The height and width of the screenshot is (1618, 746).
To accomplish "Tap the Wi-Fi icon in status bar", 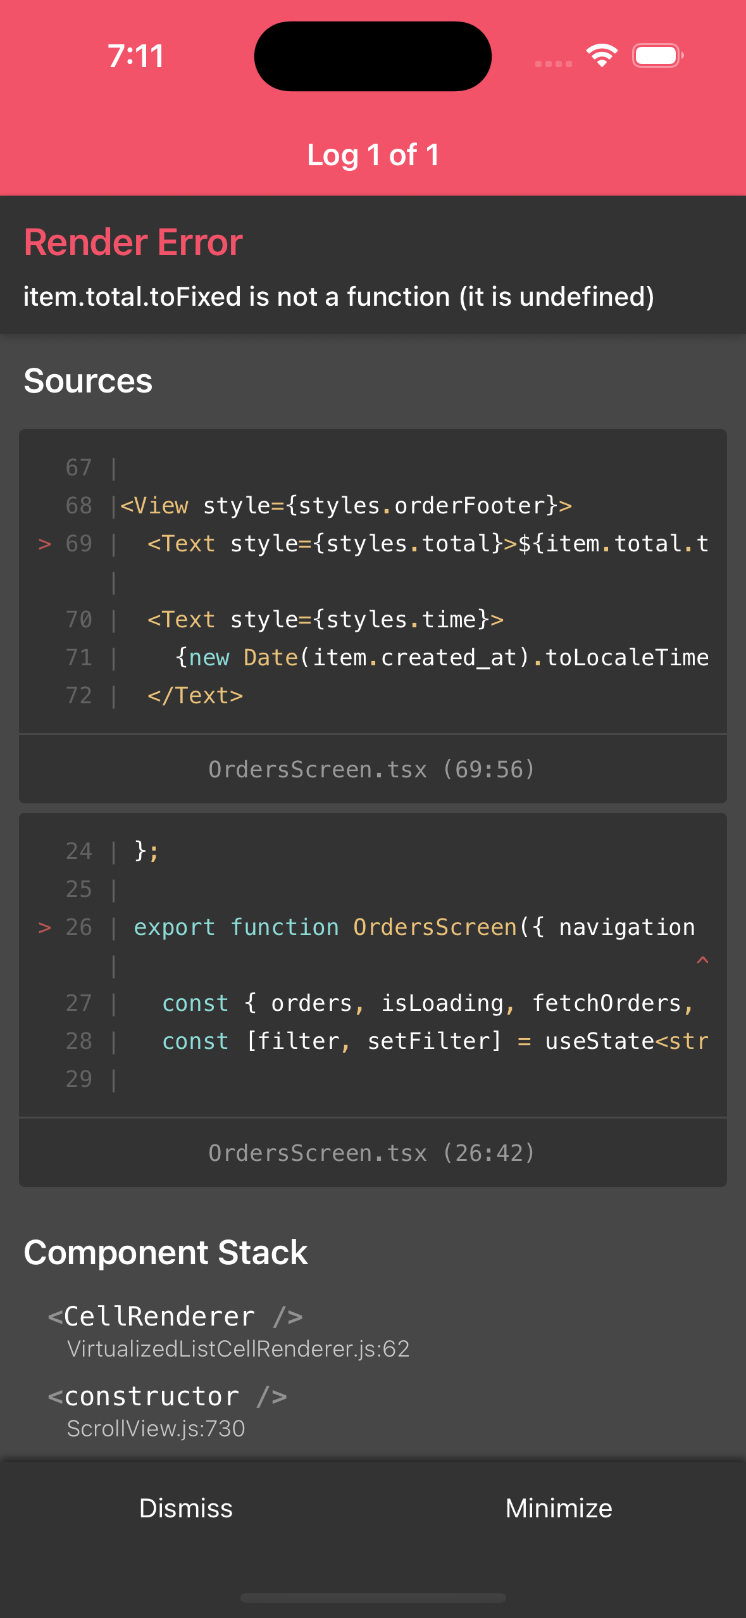I will 601,56.
